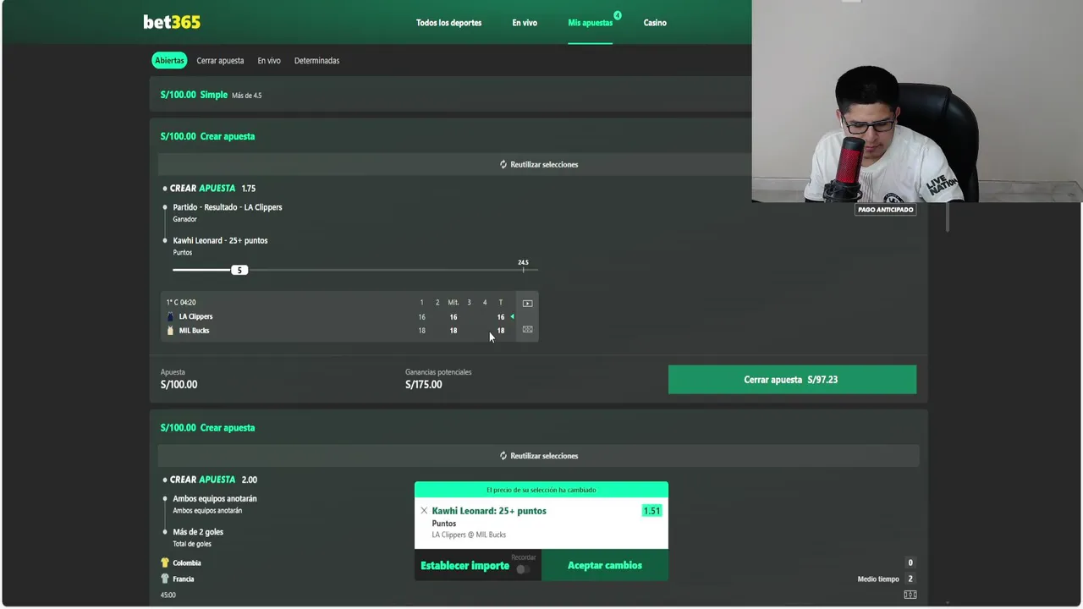This screenshot has height=609, width=1083.
Task: Click Kawhi Leonard - 25+ puntos selection
Action: click(220, 240)
